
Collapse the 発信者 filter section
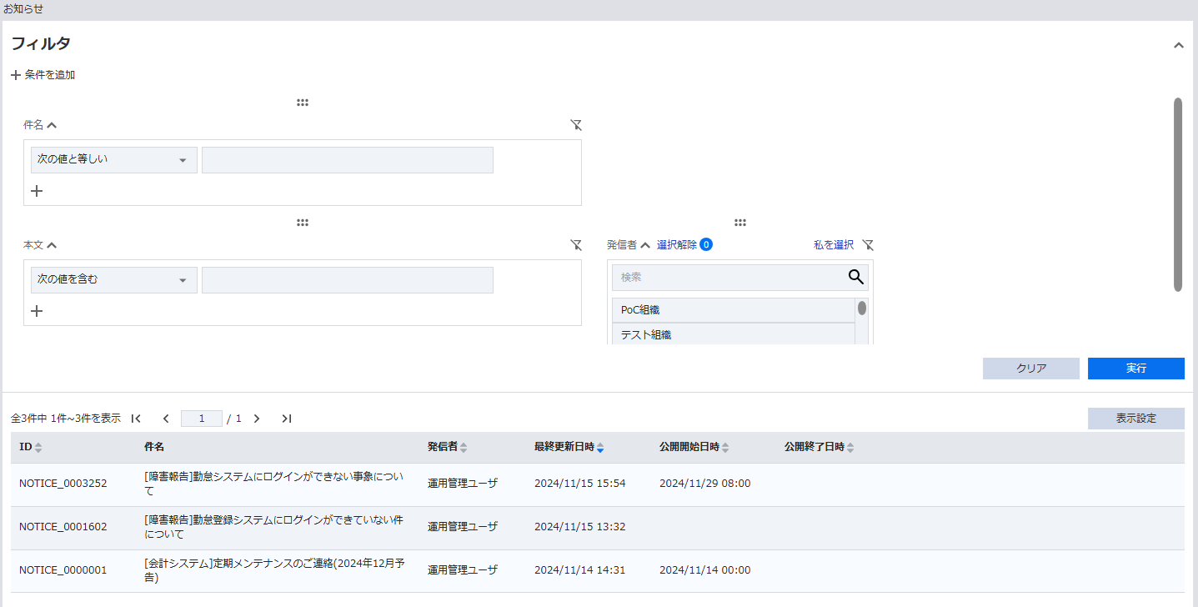(645, 245)
